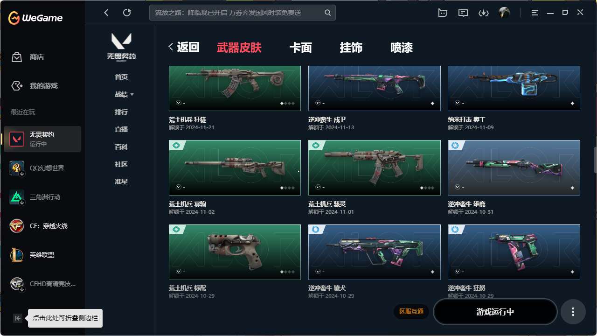The width and height of the screenshot is (597, 336).
Task: Click the search magnifier icon
Action: click(x=328, y=13)
